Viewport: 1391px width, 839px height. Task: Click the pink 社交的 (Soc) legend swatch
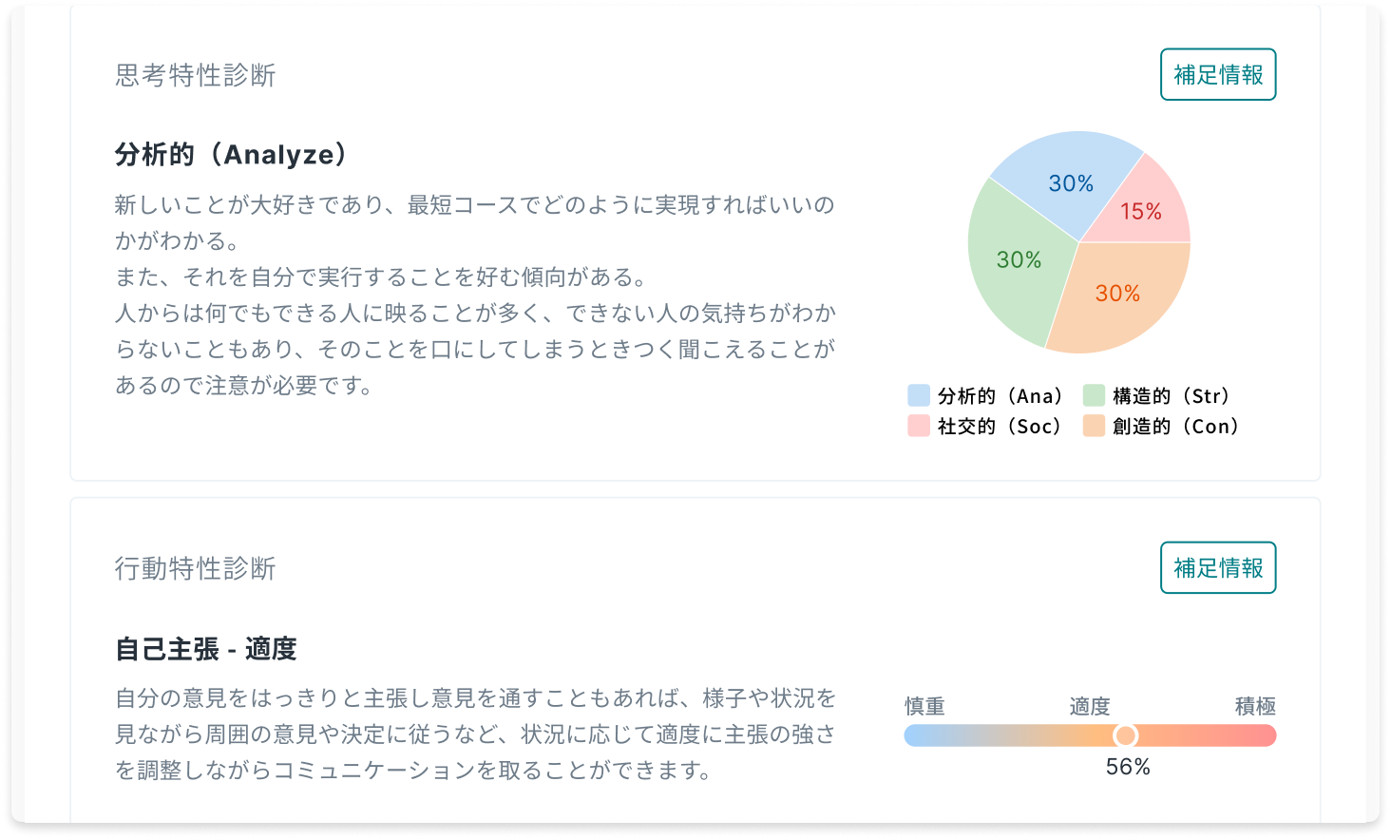[x=919, y=426]
